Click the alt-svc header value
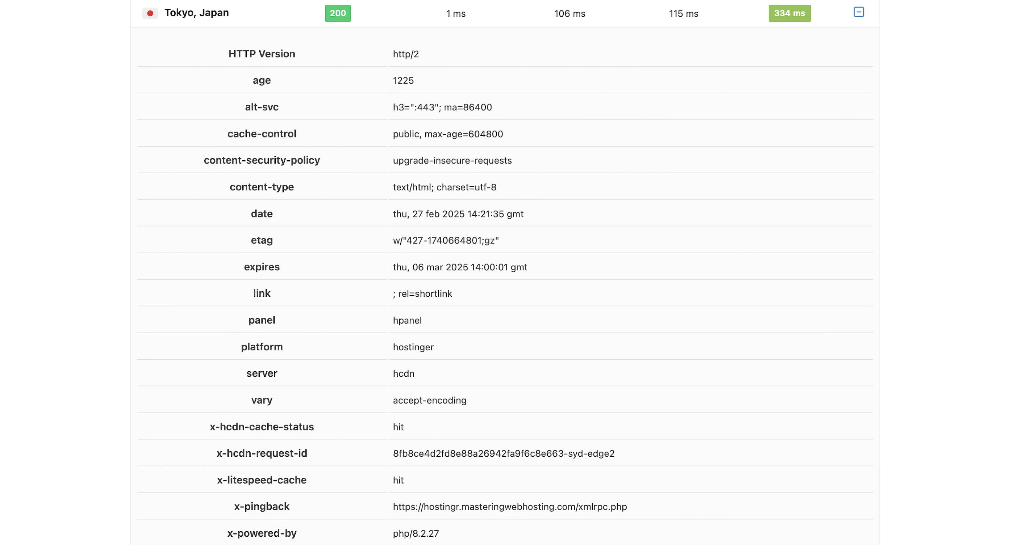Screen dimensions: 1010x545 tap(442, 107)
